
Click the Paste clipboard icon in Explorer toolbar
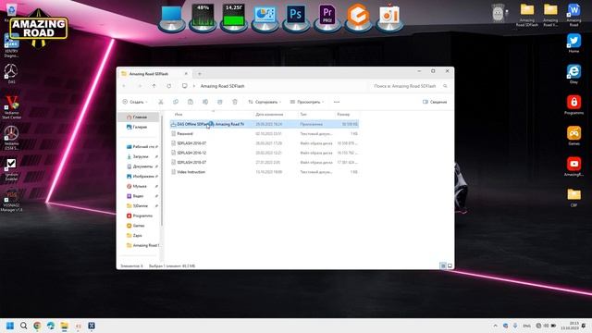coord(191,102)
